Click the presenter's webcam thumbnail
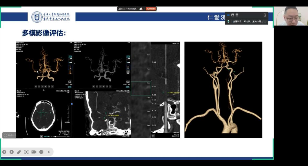 point(291,16)
